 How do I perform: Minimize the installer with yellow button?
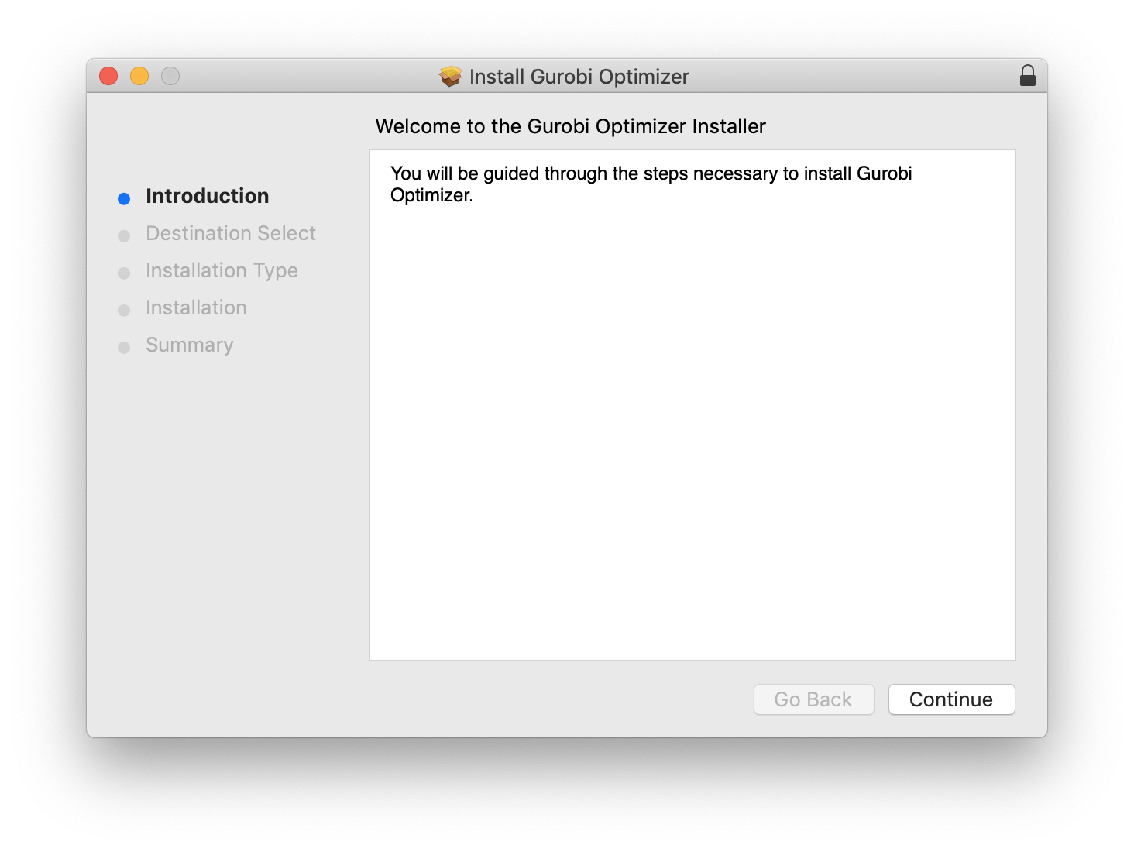(x=139, y=76)
